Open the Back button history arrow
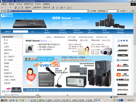The width and height of the screenshot is (136, 102). coord(8,8)
